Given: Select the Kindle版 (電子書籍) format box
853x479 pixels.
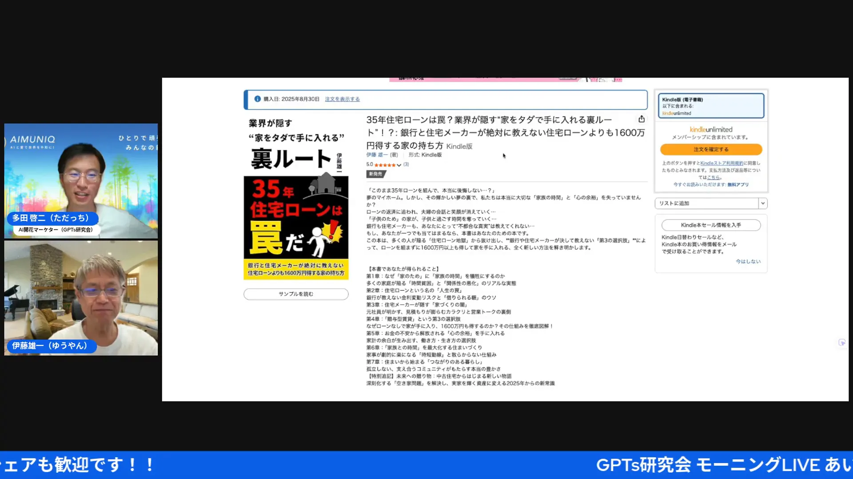Looking at the screenshot, I should tap(711, 106).
